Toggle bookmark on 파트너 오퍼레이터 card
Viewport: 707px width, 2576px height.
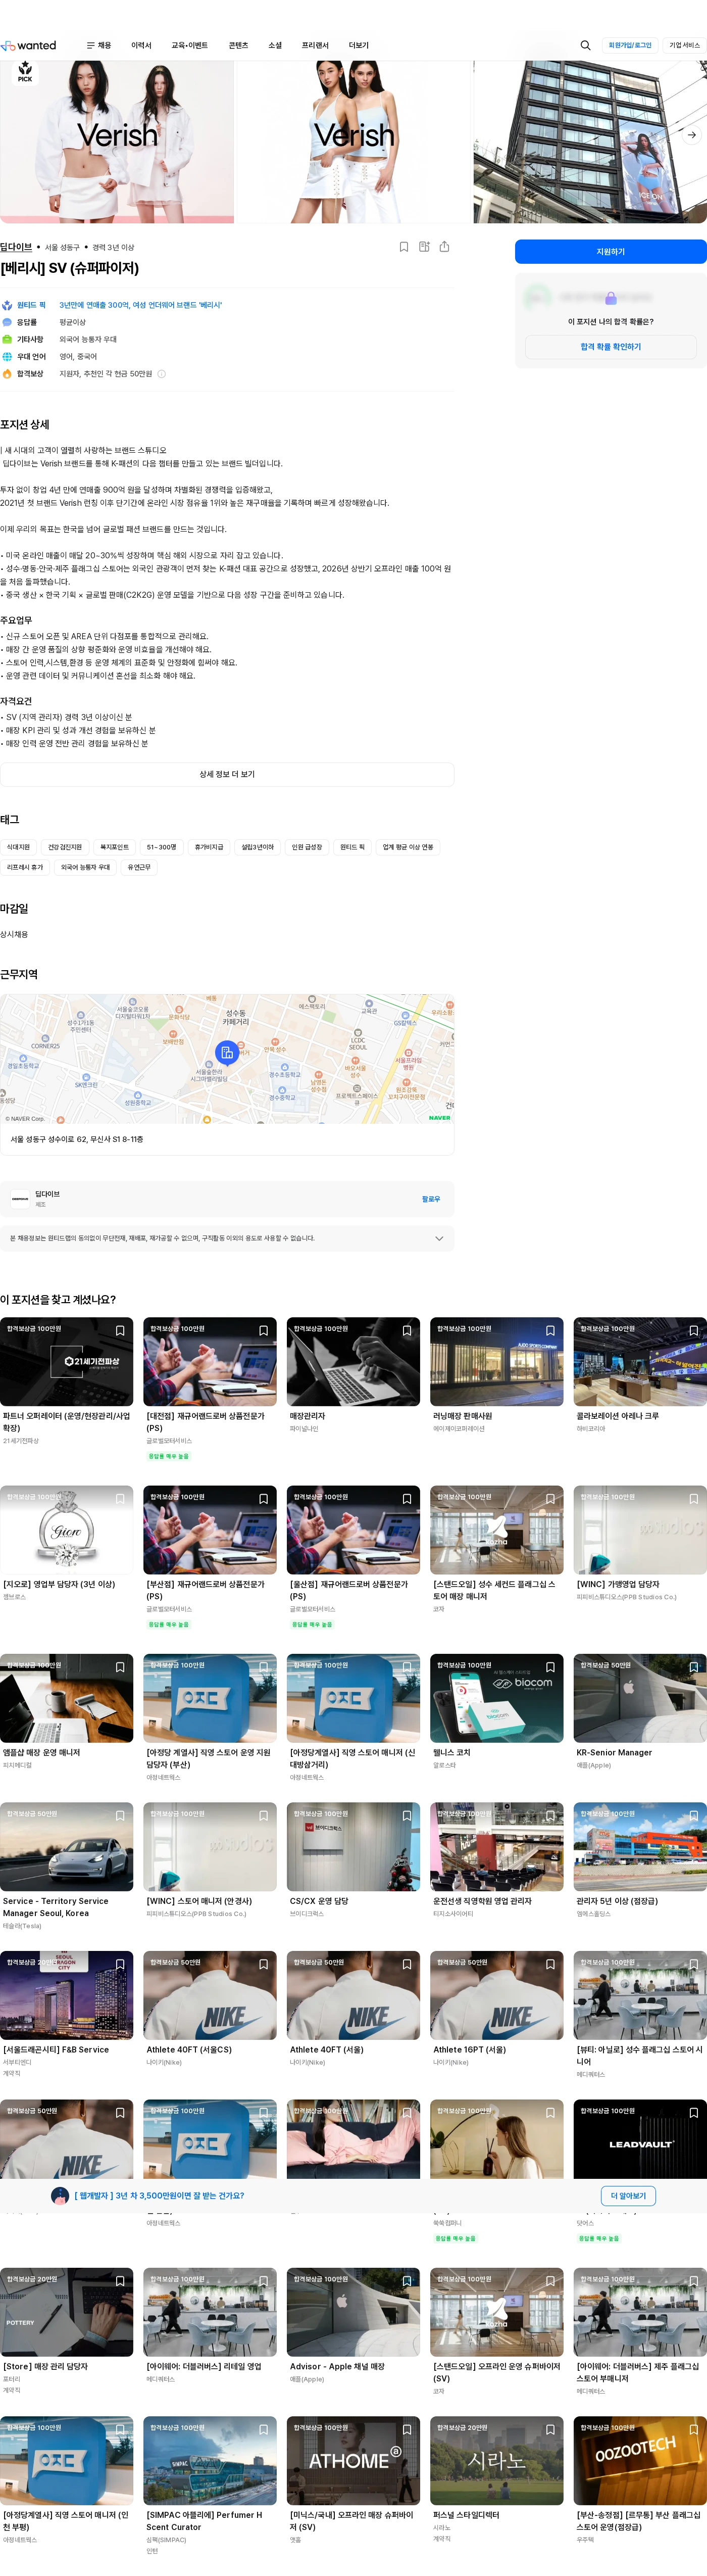click(120, 1331)
